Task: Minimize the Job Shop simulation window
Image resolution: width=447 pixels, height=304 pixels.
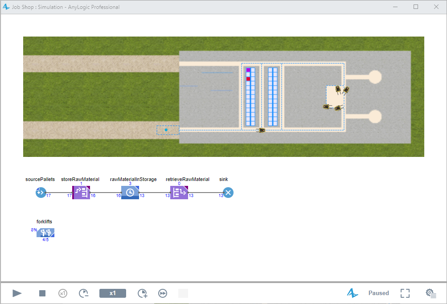Action: [x=395, y=7]
